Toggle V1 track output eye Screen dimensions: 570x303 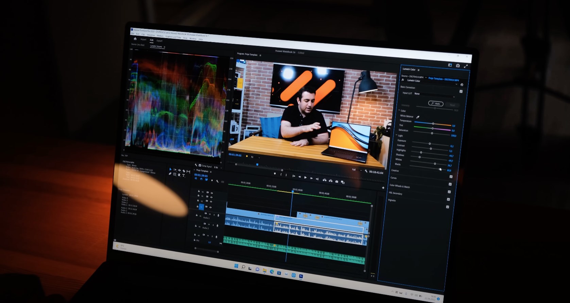pos(211,207)
